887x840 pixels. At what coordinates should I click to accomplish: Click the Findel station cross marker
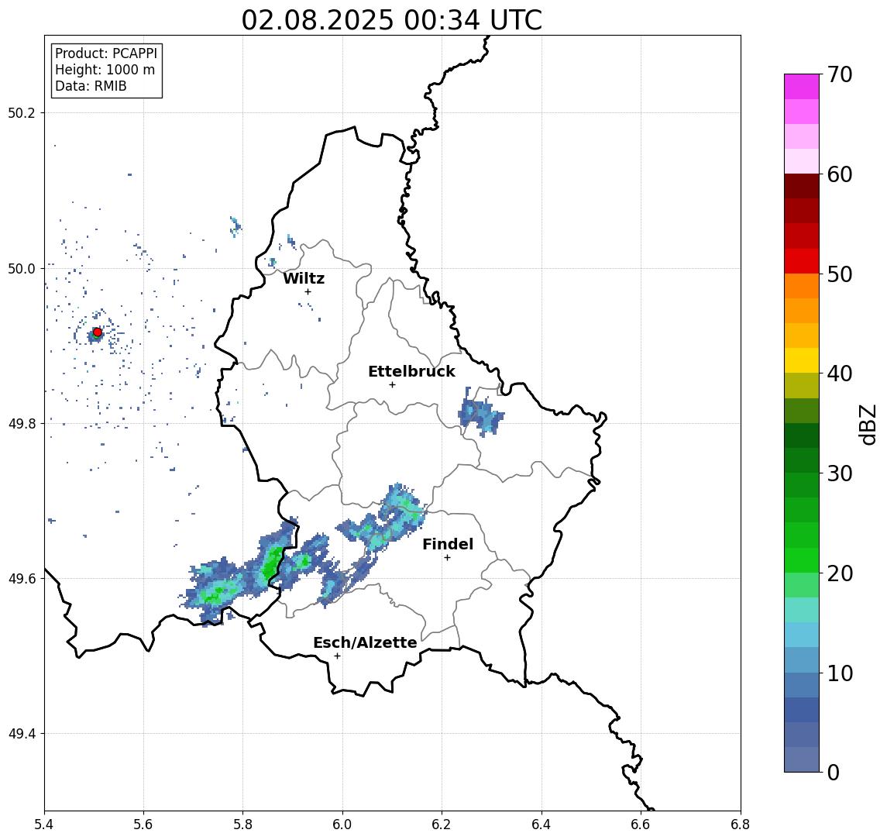(x=447, y=558)
